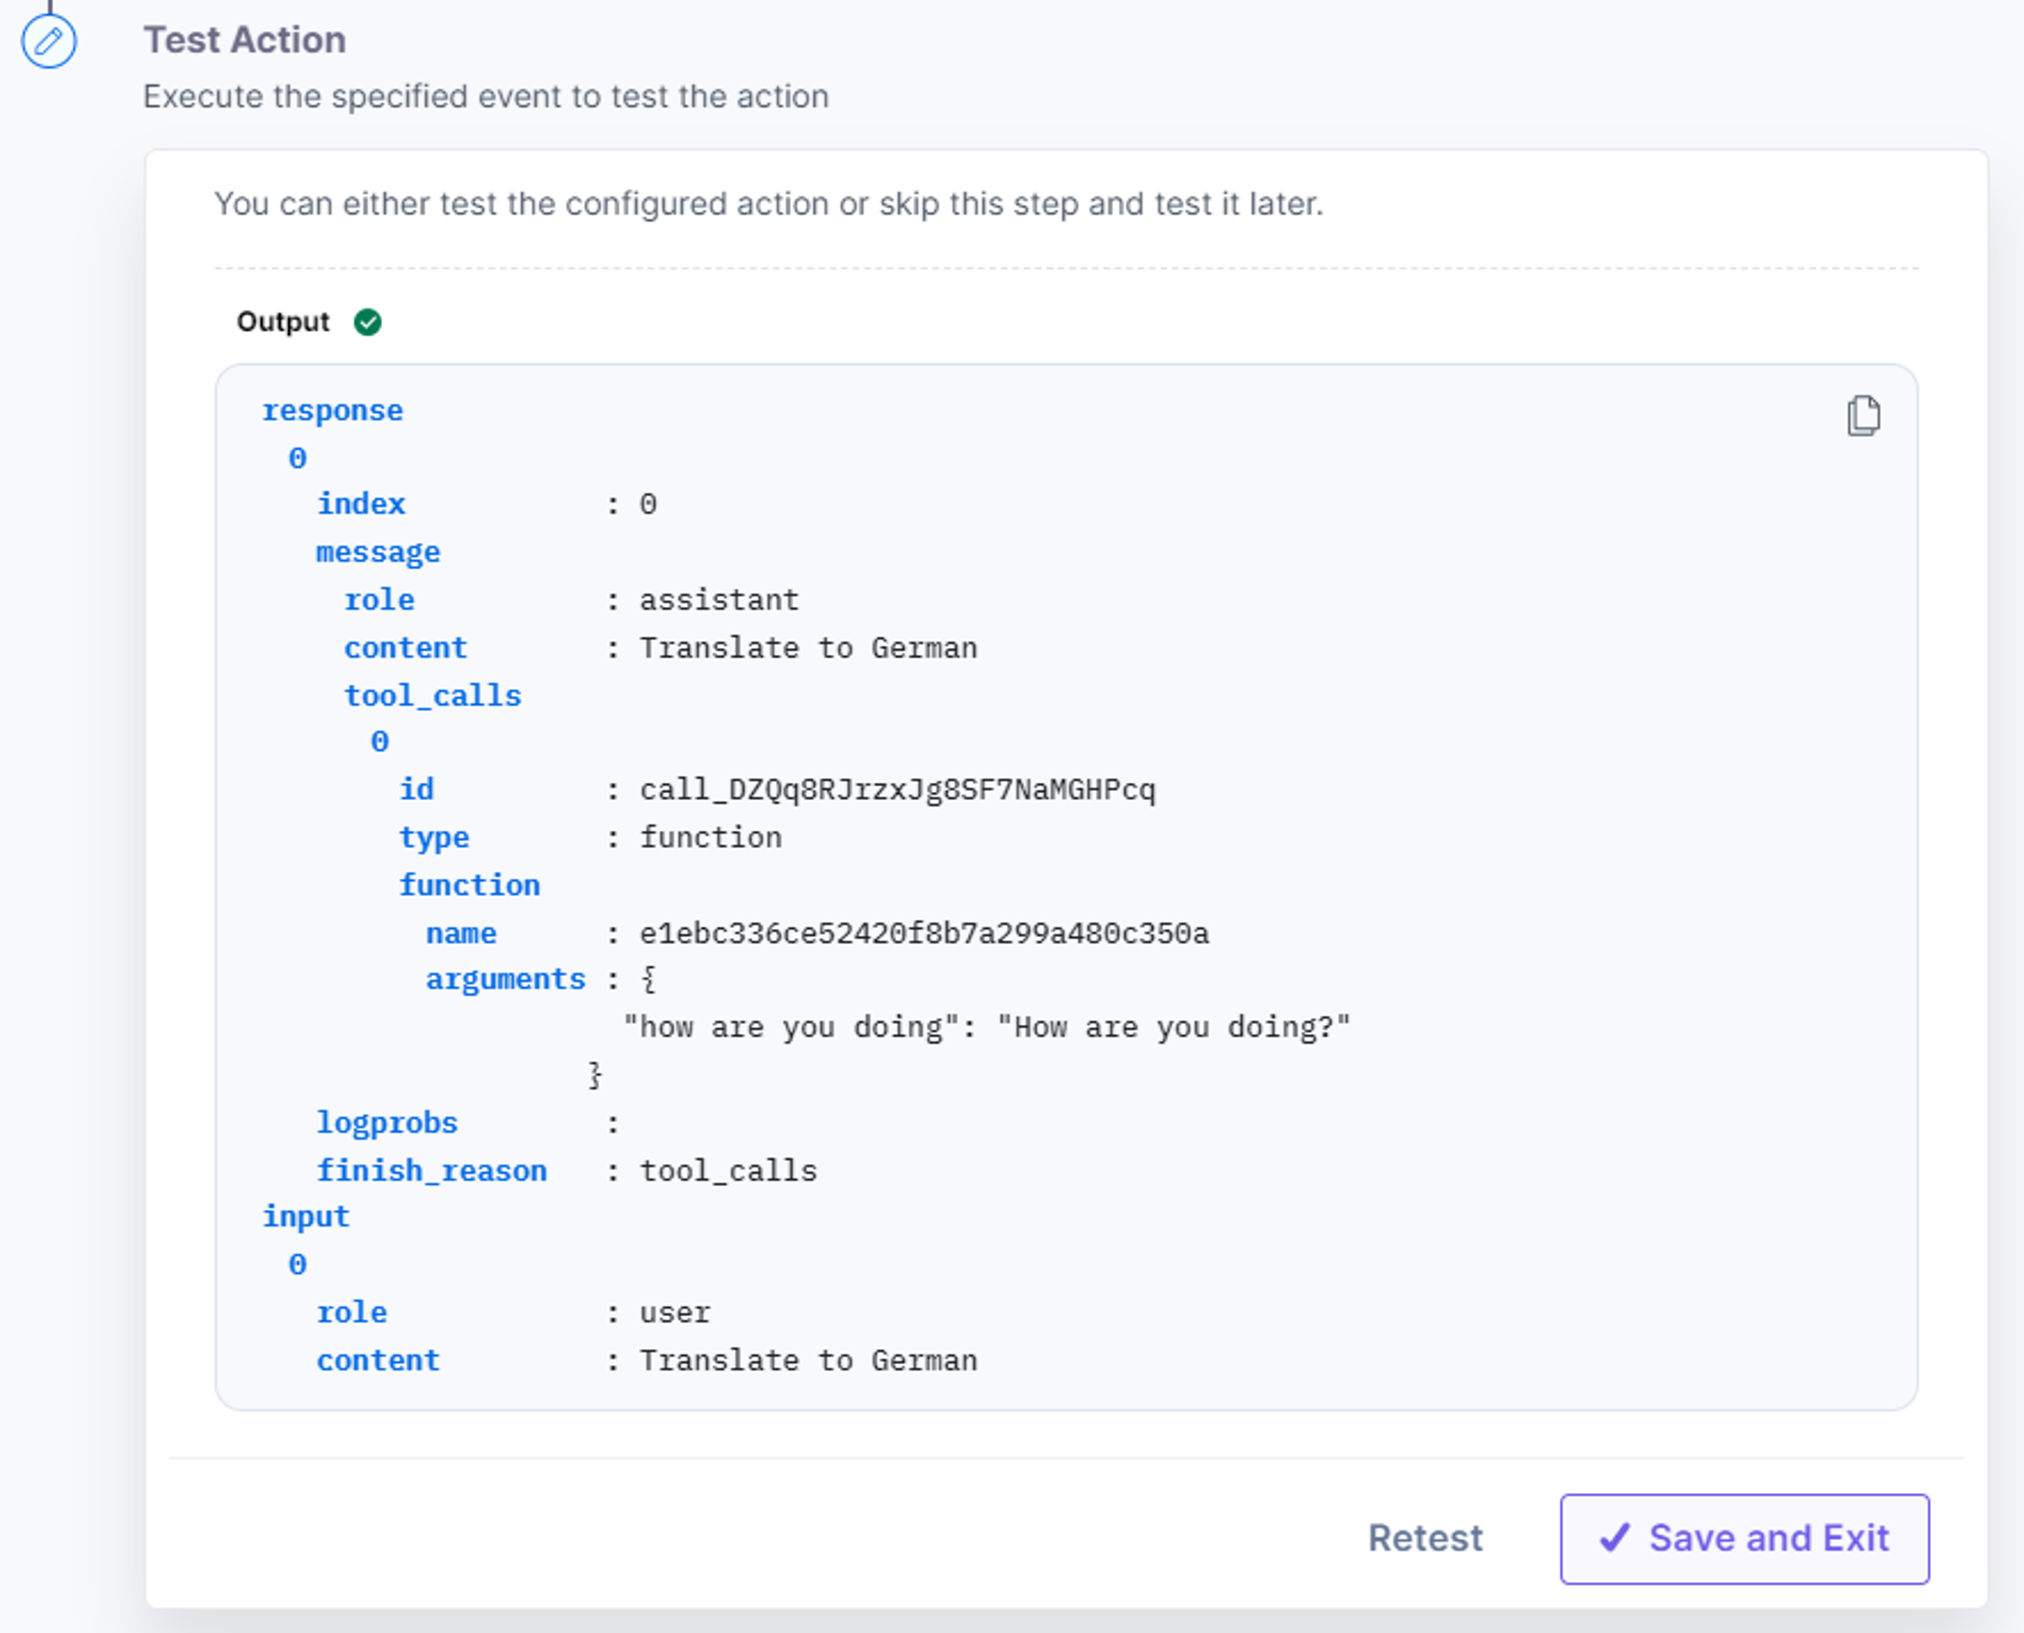This screenshot has height=1633, width=2024.
Task: Select the arguments key
Action: coord(506,979)
